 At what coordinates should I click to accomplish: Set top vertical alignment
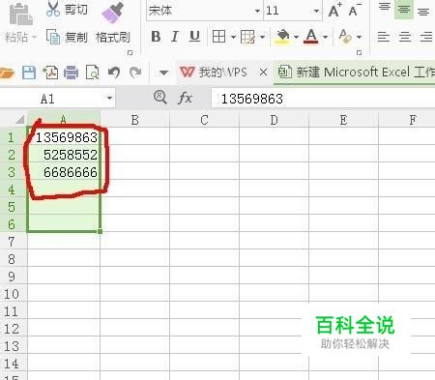pos(384,8)
